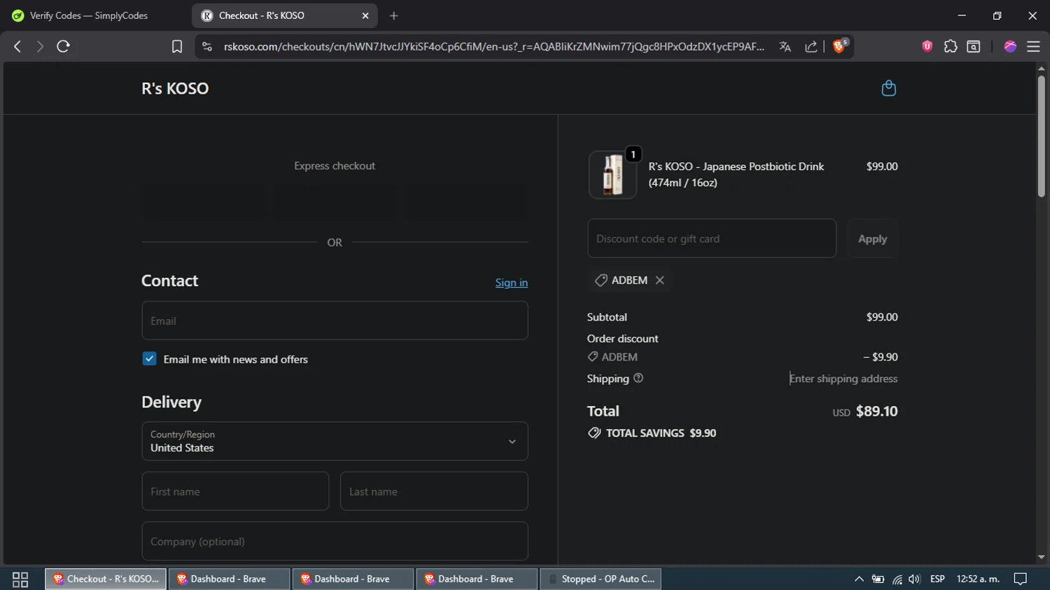Click the browser address bar URL

(493, 46)
